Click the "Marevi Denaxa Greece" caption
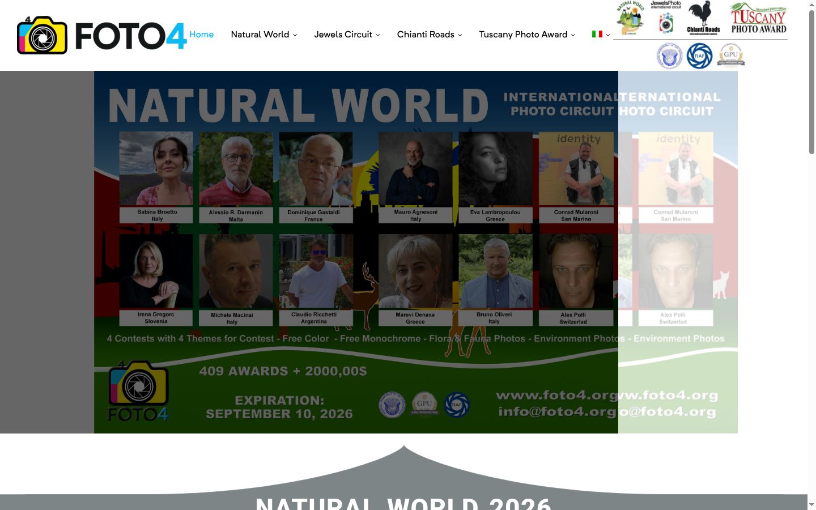 click(415, 318)
